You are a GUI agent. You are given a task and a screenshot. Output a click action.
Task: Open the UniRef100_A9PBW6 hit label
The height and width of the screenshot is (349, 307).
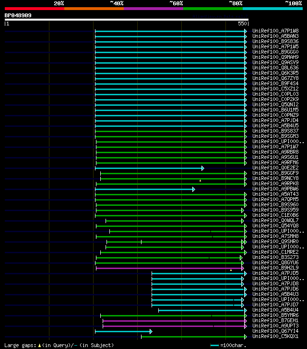pyautogui.click(x=275, y=189)
